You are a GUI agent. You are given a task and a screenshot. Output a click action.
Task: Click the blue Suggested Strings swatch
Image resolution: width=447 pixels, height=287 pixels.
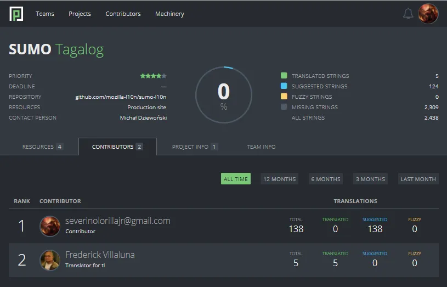284,86
